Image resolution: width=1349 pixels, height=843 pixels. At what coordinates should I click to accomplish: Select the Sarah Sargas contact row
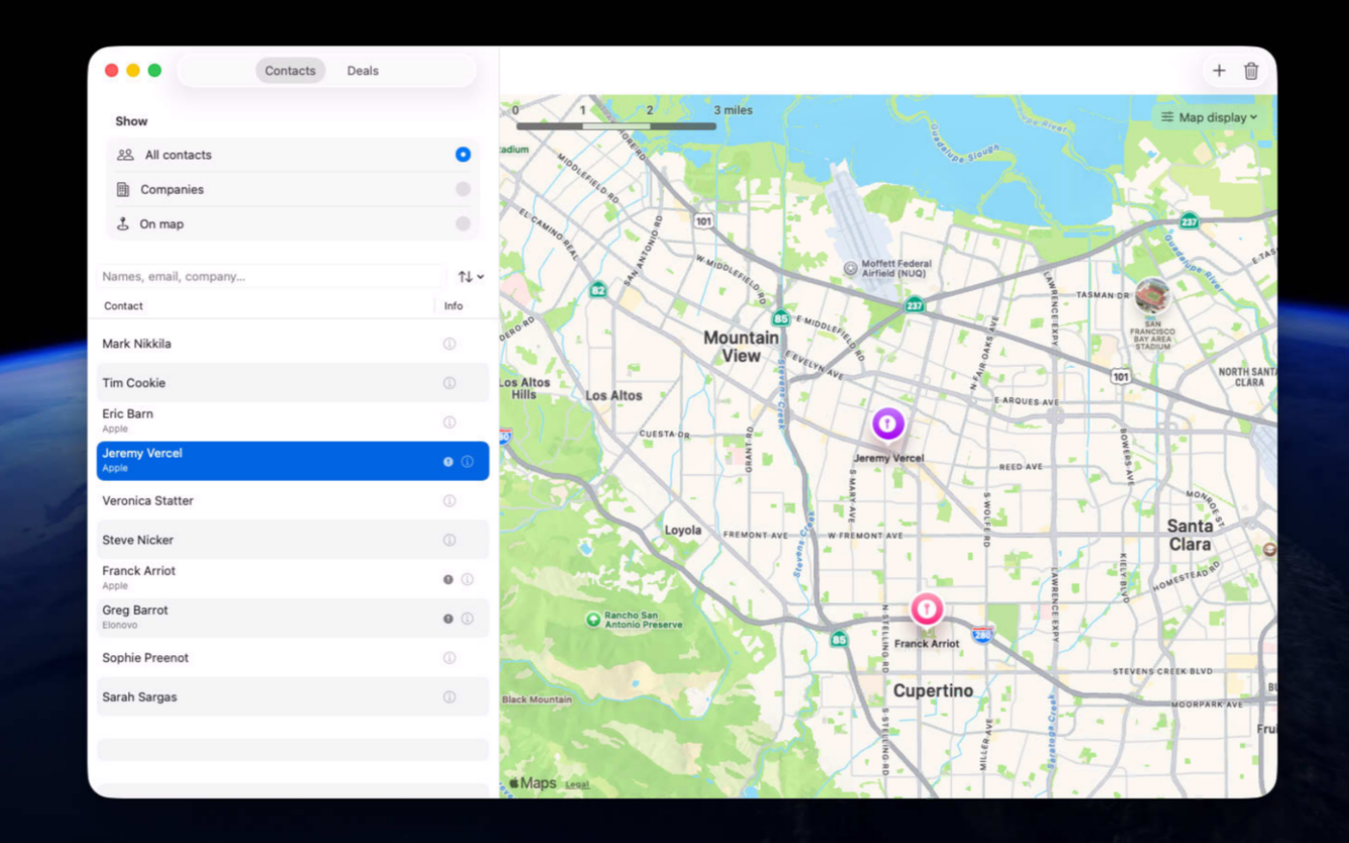click(x=293, y=698)
